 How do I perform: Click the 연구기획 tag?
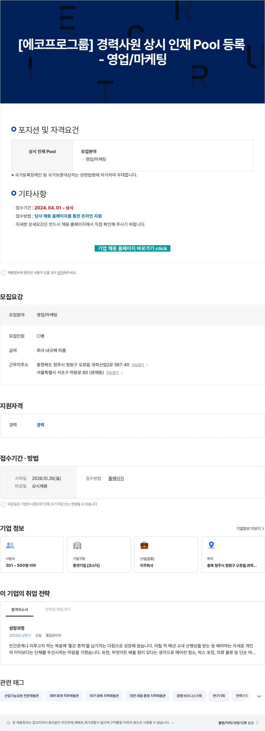coord(219,696)
